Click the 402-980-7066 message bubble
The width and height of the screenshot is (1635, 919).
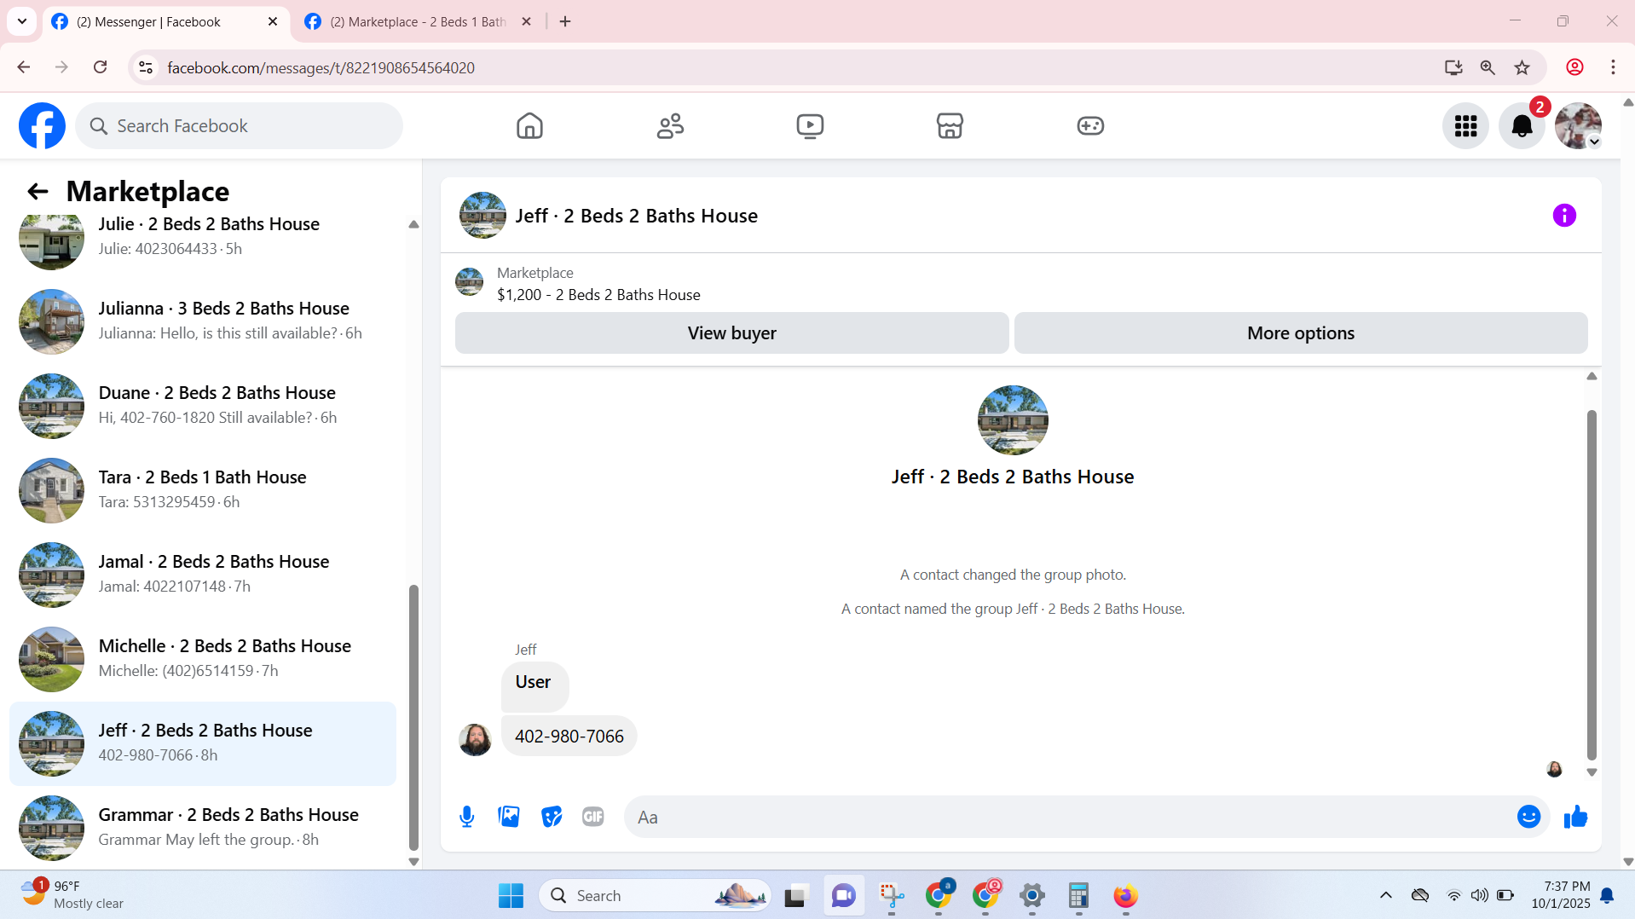pyautogui.click(x=569, y=736)
